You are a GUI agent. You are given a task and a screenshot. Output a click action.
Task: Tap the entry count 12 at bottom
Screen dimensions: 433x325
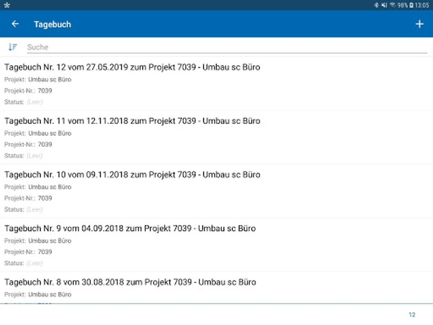(412, 315)
